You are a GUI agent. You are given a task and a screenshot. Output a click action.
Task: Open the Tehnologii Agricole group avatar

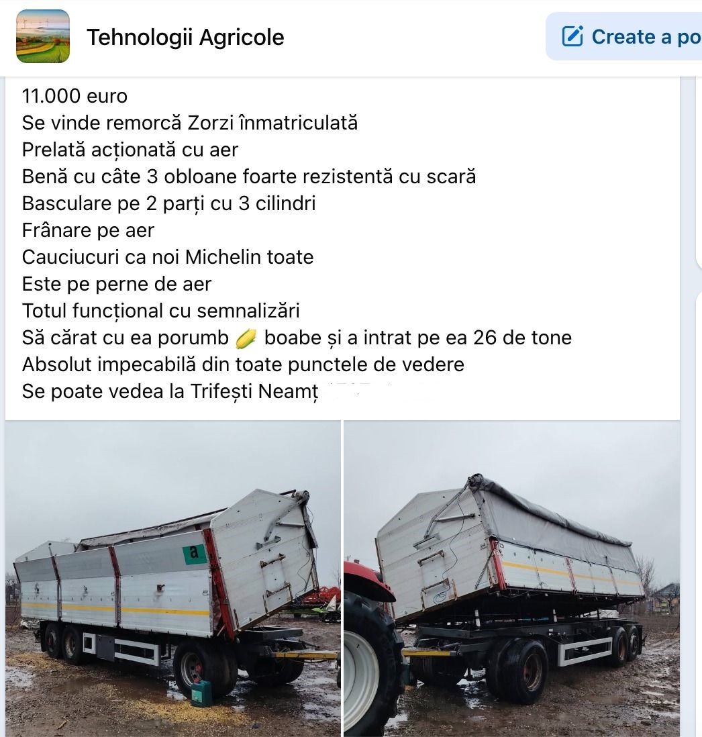[x=43, y=36]
